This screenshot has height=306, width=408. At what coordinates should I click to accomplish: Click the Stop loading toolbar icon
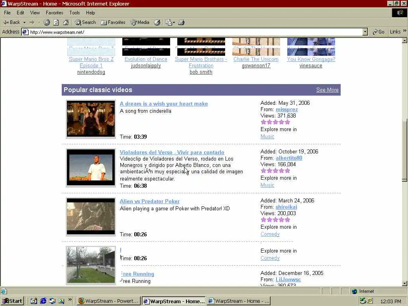[x=47, y=22]
